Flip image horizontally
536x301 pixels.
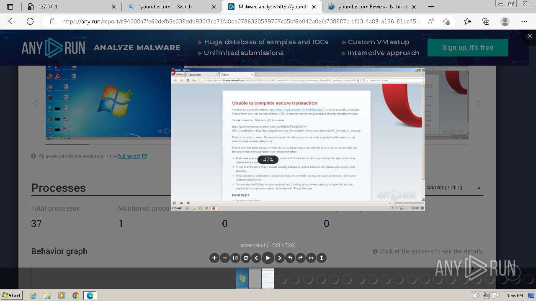311,258
